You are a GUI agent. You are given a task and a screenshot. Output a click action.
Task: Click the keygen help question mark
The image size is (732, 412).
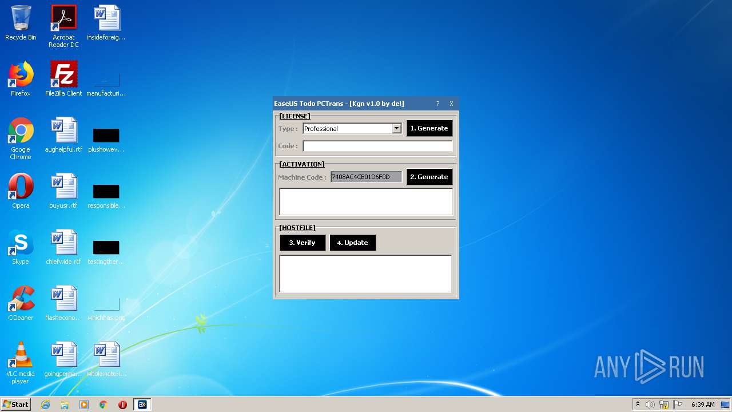(437, 104)
